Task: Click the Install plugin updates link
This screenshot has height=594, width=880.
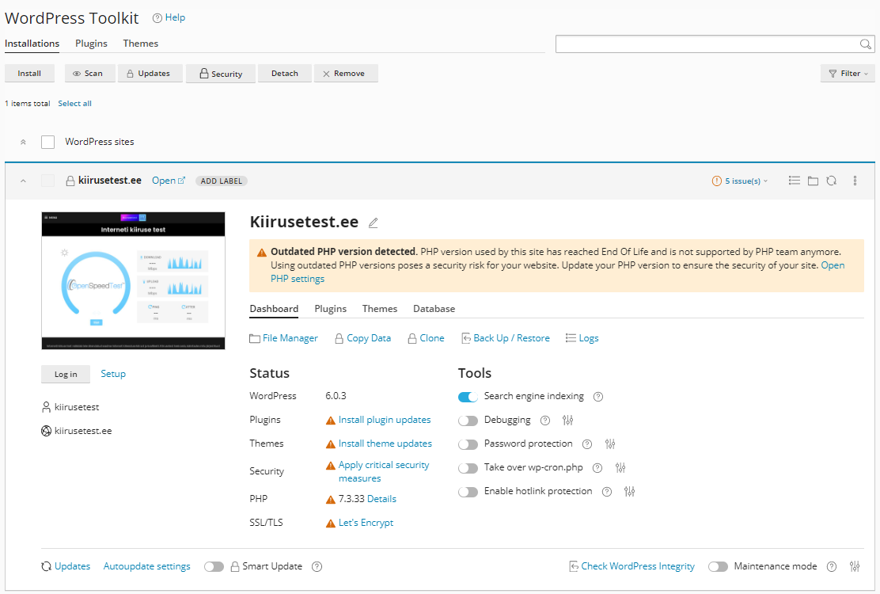Action: point(385,419)
